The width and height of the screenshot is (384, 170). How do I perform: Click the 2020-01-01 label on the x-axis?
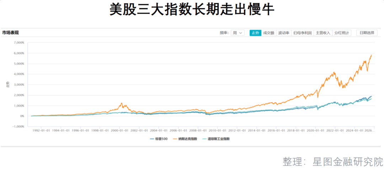tap(316, 130)
